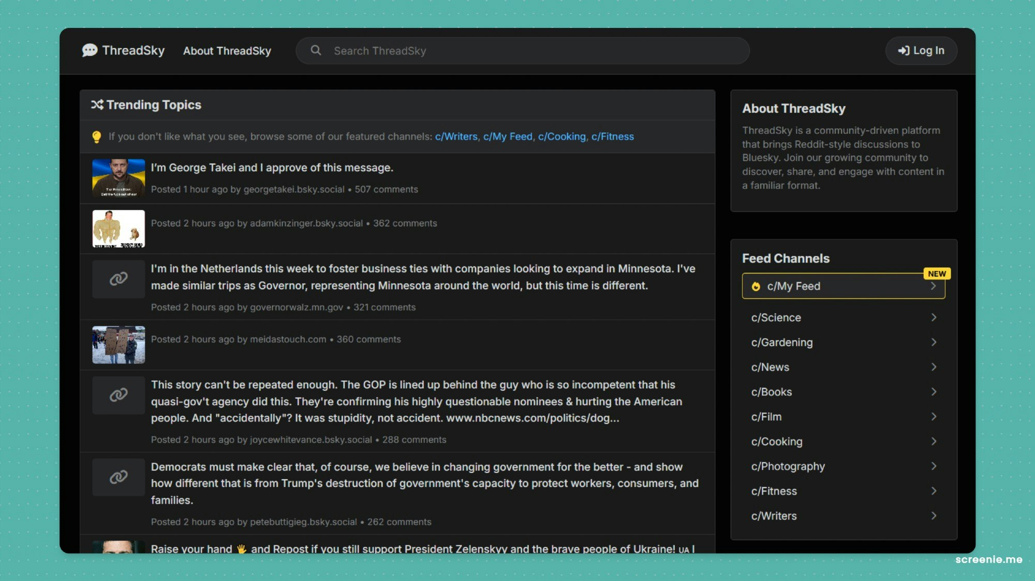Viewport: 1035px width, 581px height.
Task: Click '288 comments' on the joycewhitevance post
Action: tap(414, 439)
